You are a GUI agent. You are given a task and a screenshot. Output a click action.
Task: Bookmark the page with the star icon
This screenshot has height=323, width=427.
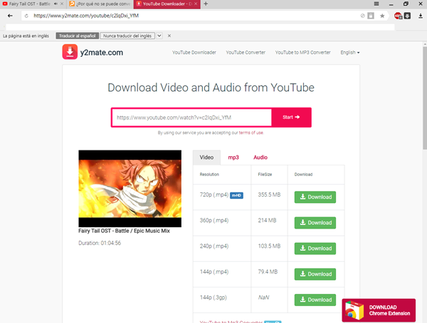click(382, 16)
